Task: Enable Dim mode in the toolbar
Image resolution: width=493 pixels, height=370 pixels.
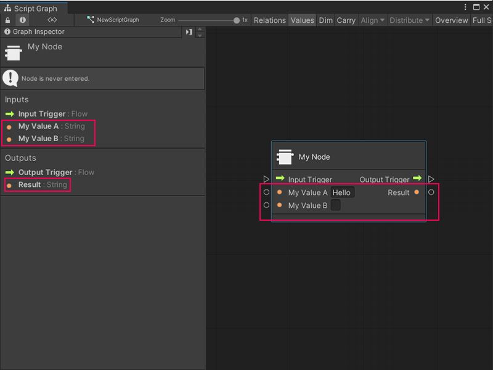Action: pyautogui.click(x=325, y=20)
